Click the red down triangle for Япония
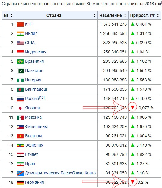162x188 pixels. pyautogui.click(x=132, y=107)
